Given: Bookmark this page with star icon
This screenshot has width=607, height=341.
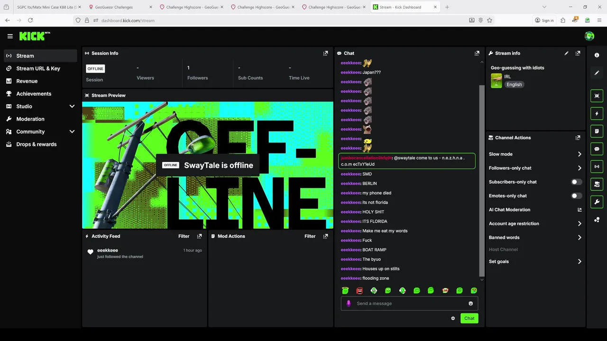Looking at the screenshot, I should [489, 20].
